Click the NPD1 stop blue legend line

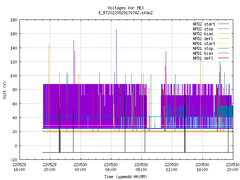223,48
